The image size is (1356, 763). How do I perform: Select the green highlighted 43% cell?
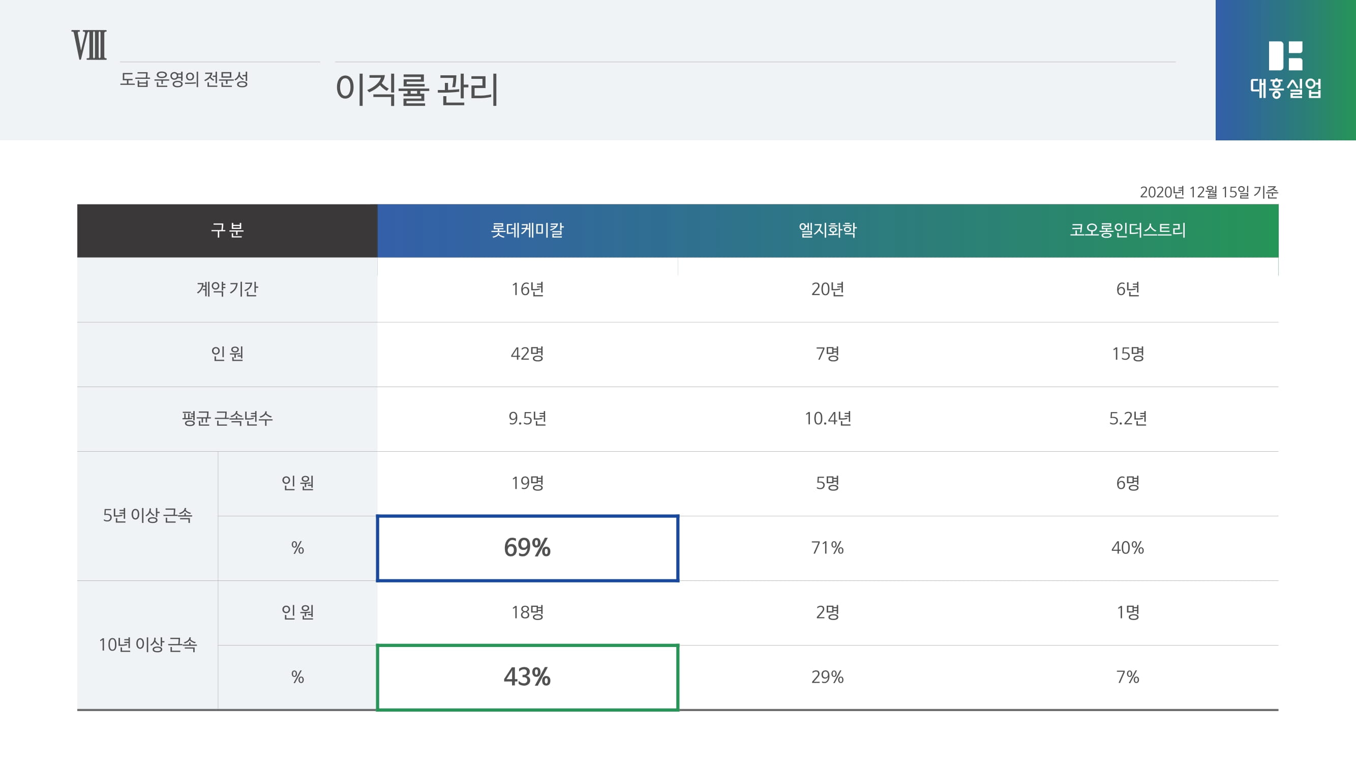pyautogui.click(x=527, y=677)
